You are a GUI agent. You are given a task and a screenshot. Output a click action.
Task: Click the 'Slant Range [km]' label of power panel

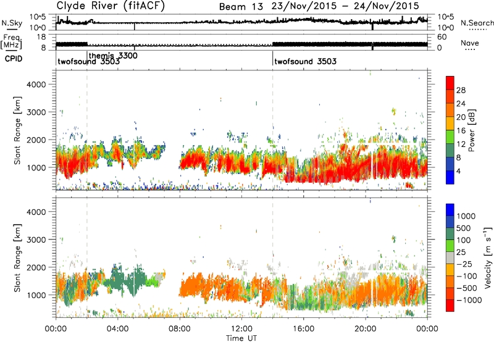pos(17,130)
